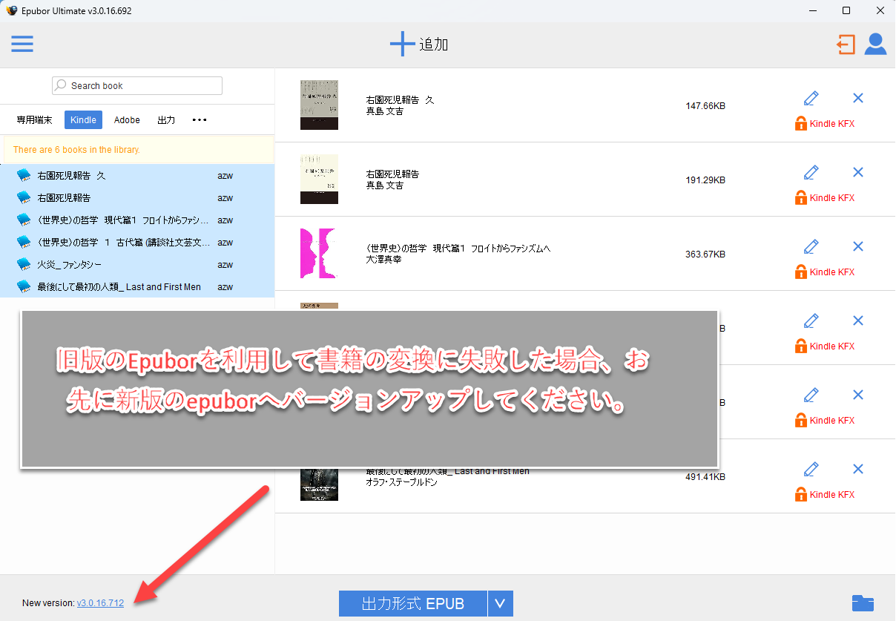Click Kindle KFX lock on 491.41KB row
The image size is (896, 621).
tap(825, 495)
